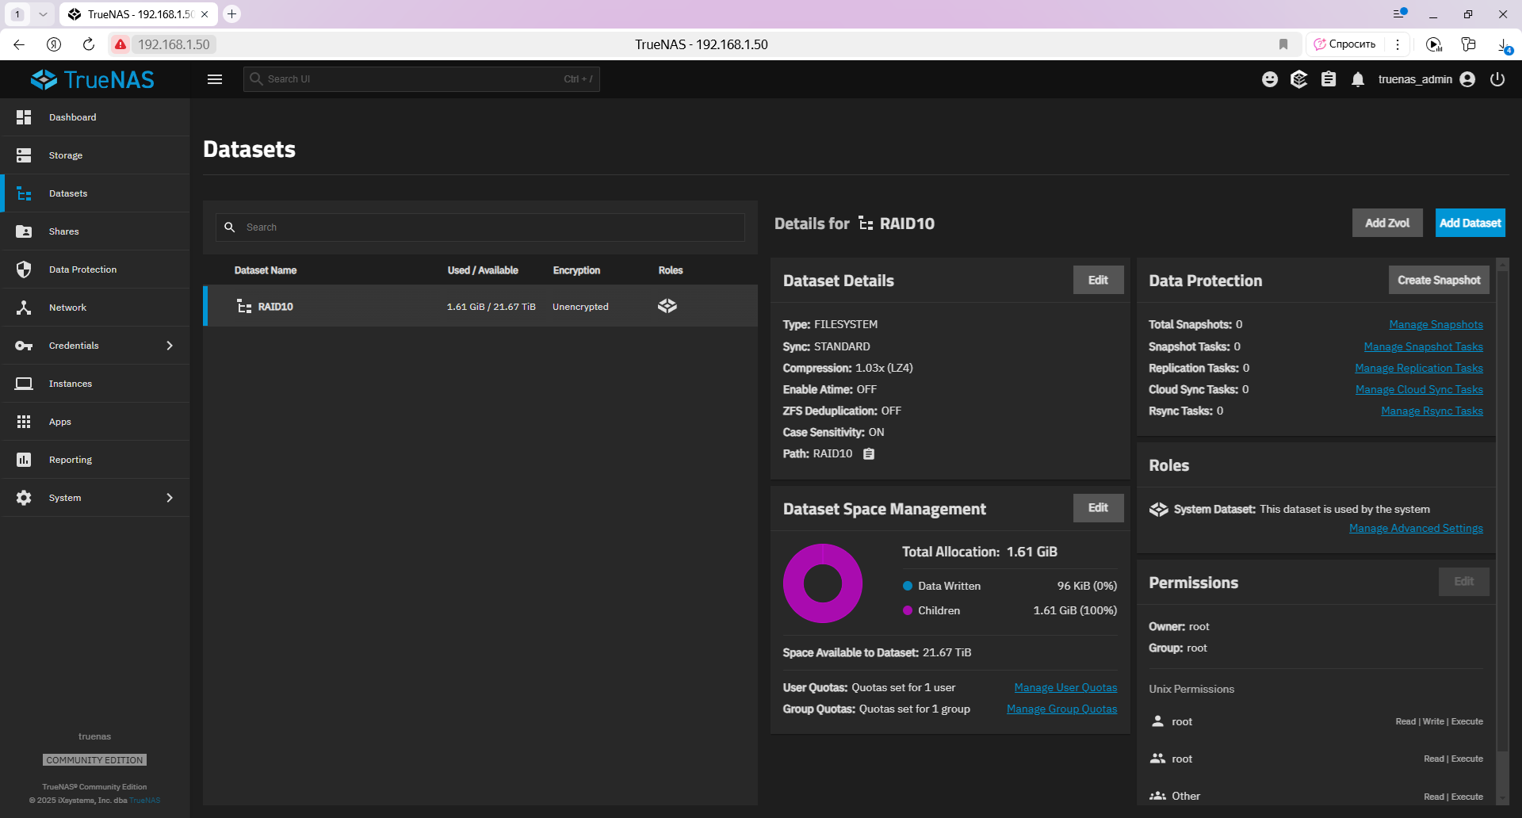Select the Shares menu item

point(95,231)
